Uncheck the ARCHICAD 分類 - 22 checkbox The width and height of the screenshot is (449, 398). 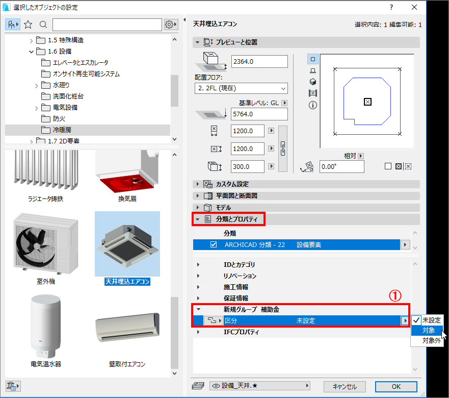(214, 244)
